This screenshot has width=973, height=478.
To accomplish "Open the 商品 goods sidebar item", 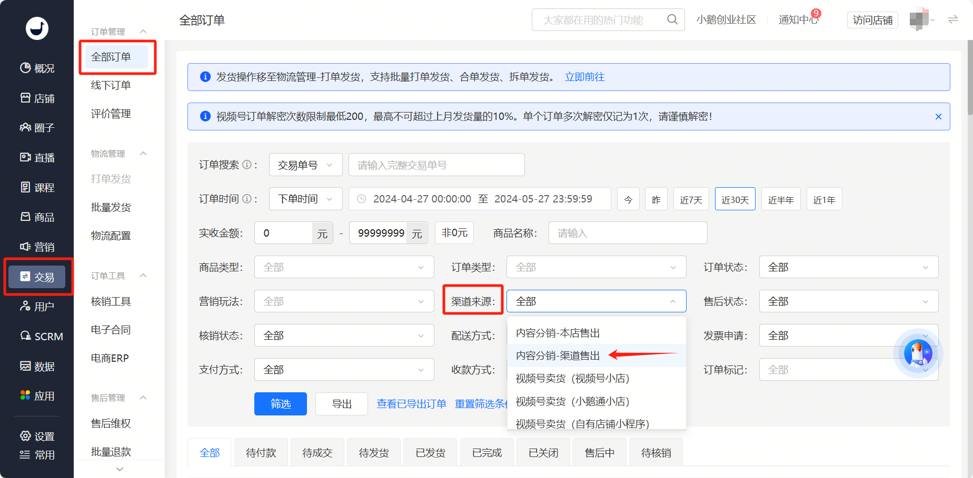I will (37, 217).
